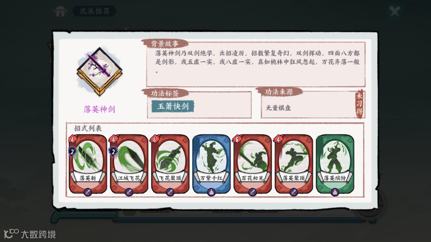Select the 江城飞花 skill card
The image size is (431, 242).
129,164
